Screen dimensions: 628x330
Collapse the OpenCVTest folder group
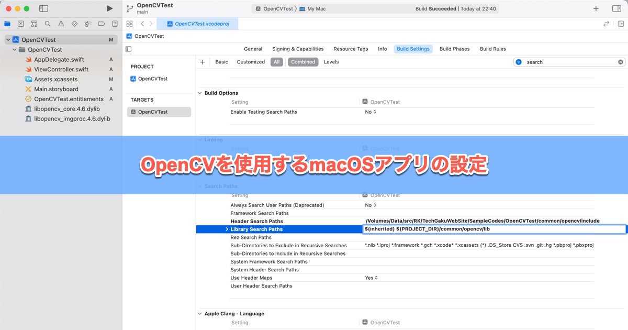tap(15, 50)
